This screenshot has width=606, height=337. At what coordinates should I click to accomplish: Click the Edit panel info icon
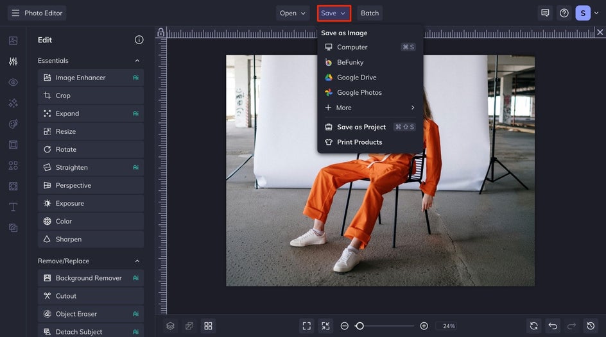click(x=139, y=40)
